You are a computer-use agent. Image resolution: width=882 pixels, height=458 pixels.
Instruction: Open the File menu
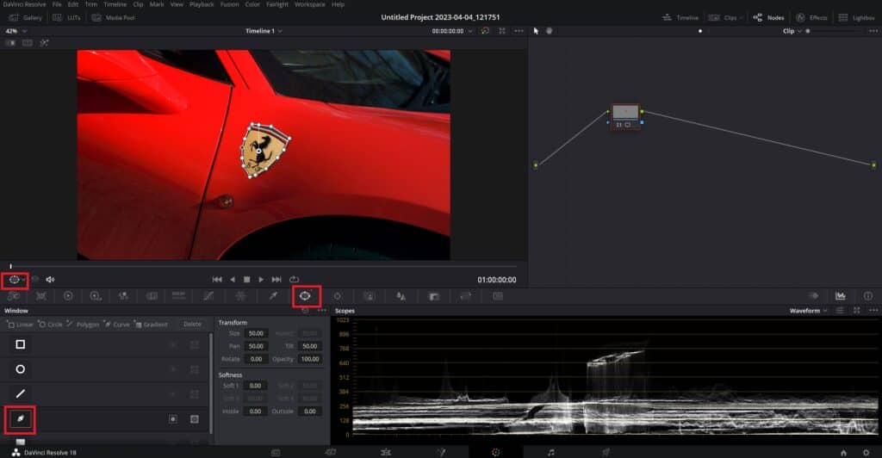coord(57,4)
